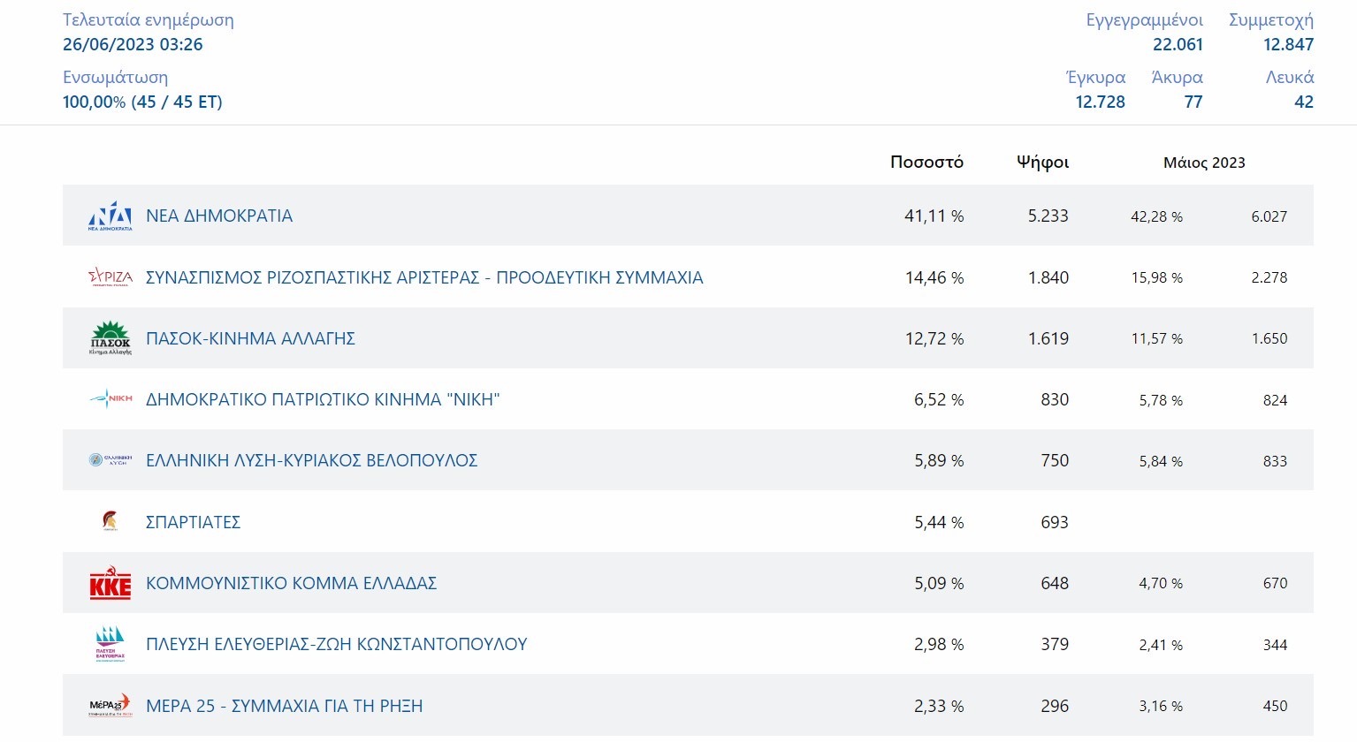
Task: Open ΚΟΜΜΟΥΝΙΣΤΙΚΟ ΚΟΜΜΑ ΕΛΛΑΔΑΣ link
Action: tap(291, 583)
